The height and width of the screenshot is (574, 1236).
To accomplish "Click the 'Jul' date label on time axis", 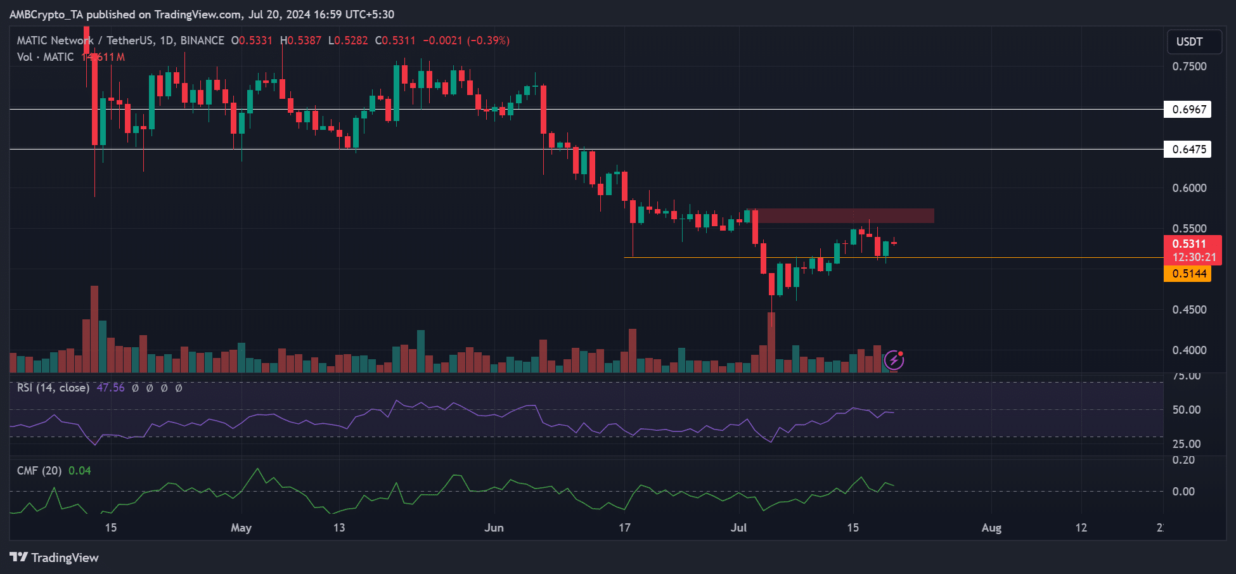I will point(738,528).
